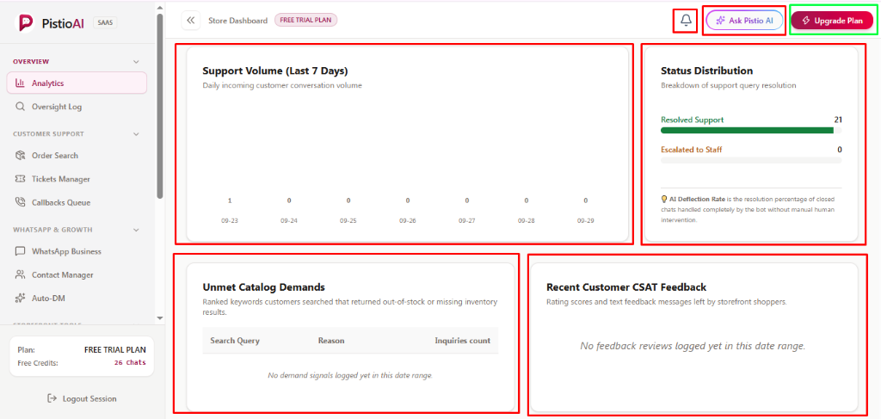881x419 pixels.
Task: Click the sidebar scroll down arrow
Action: 160,317
